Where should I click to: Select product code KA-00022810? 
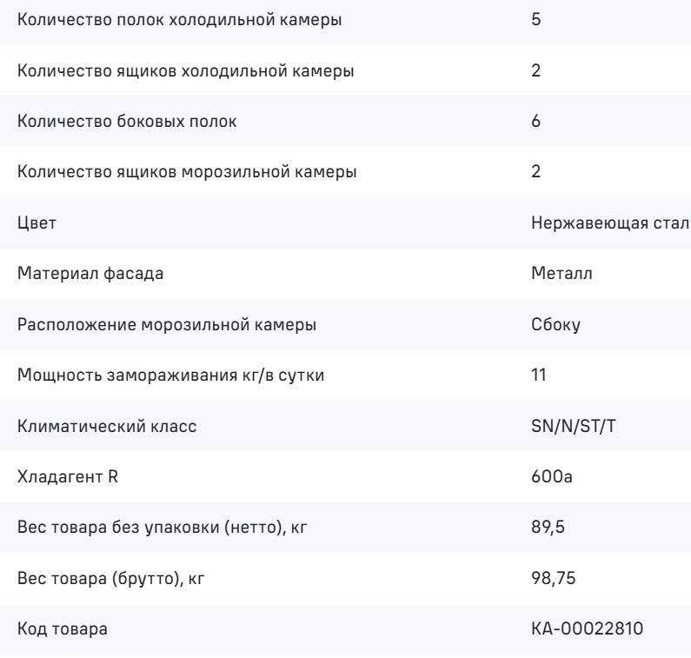point(587,628)
